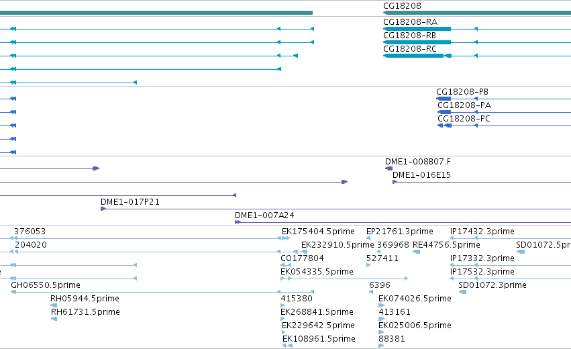Select the CG18208-PA protein feature

[444, 112]
